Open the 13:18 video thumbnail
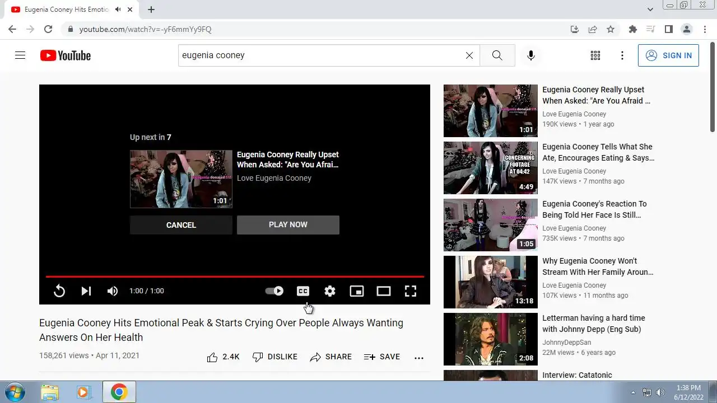 click(x=491, y=282)
